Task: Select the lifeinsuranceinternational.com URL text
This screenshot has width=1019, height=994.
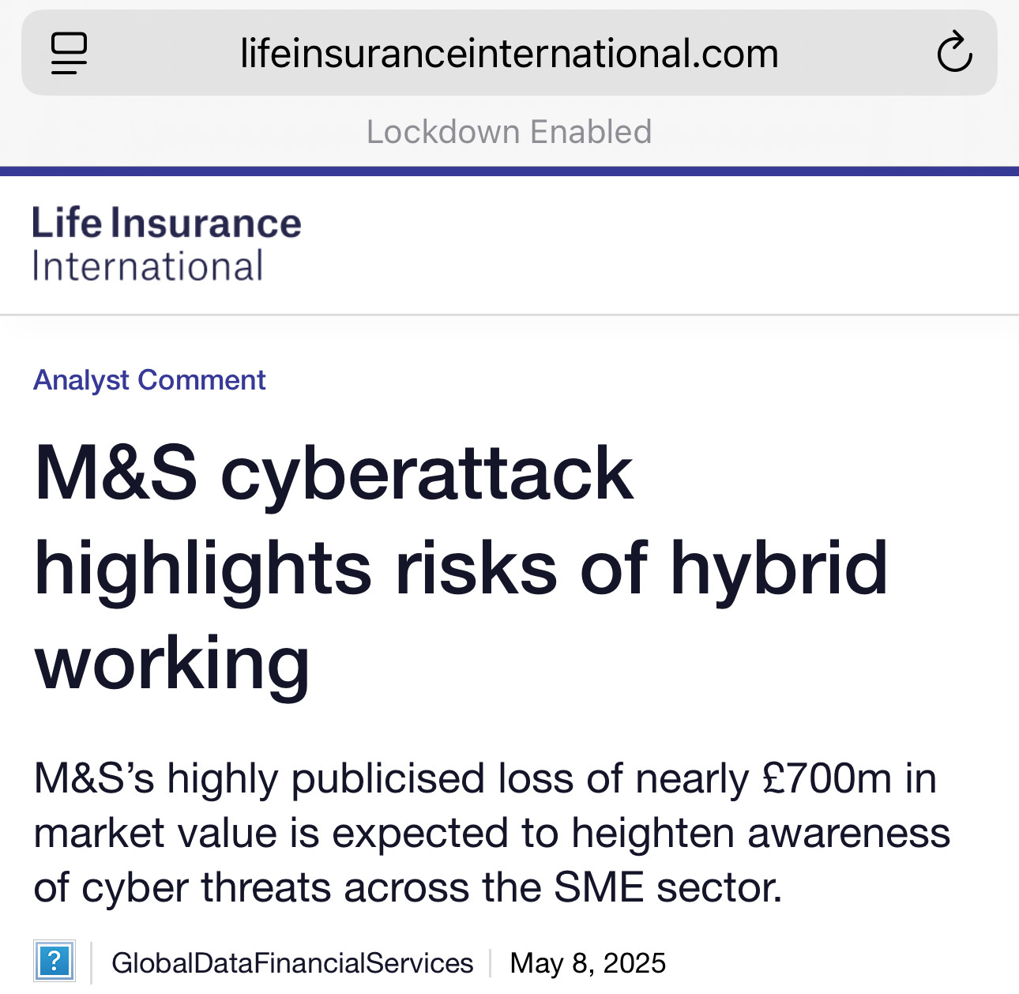Action: pos(509,54)
